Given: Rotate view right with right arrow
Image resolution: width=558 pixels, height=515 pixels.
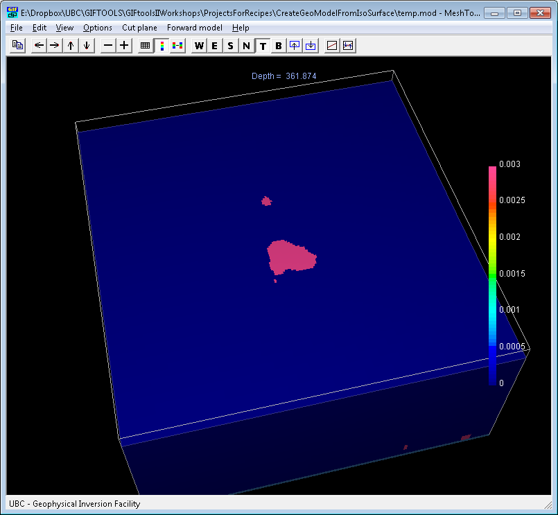Looking at the screenshot, I should 55,46.
